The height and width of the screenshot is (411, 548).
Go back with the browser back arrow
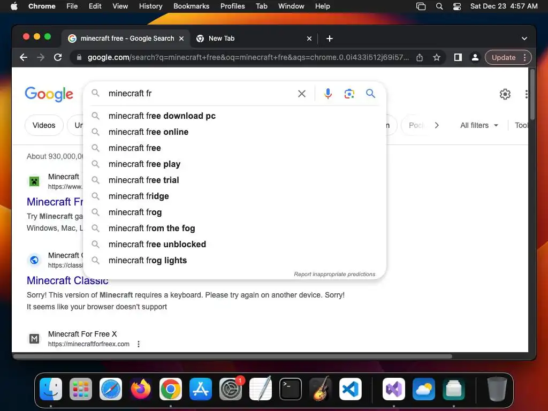[24, 57]
